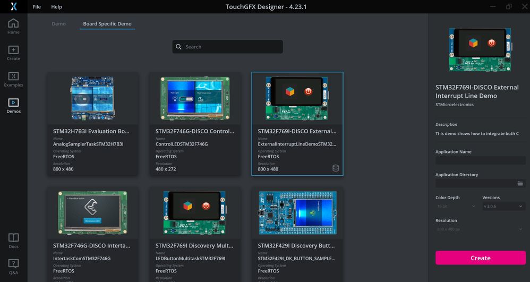The width and height of the screenshot is (530, 282).
Task: Select the Demos sidebar item
Action: coord(13,106)
